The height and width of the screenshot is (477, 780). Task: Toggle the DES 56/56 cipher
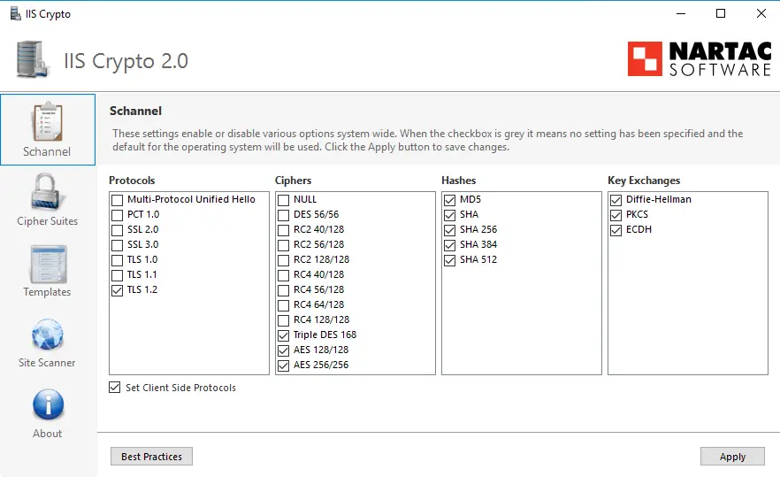coord(283,215)
